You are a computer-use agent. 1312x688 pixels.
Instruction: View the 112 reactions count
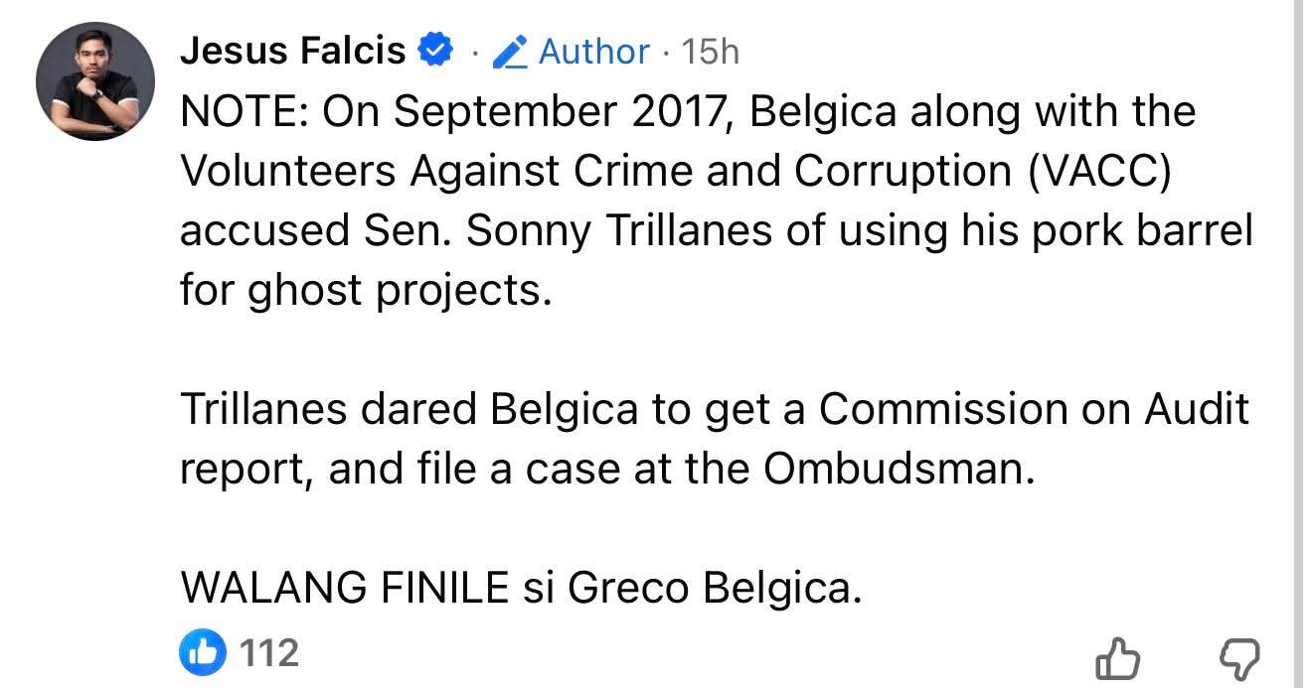point(270,652)
